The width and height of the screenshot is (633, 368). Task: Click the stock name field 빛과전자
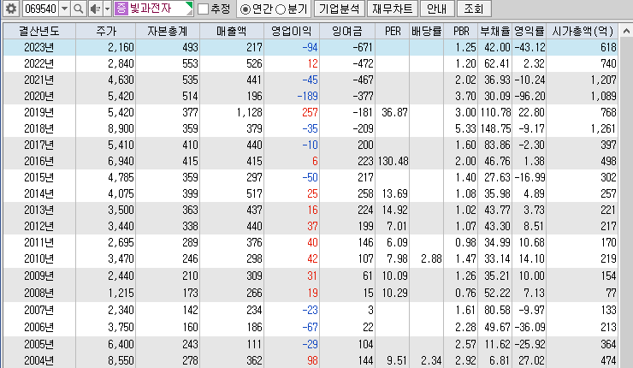click(x=153, y=9)
